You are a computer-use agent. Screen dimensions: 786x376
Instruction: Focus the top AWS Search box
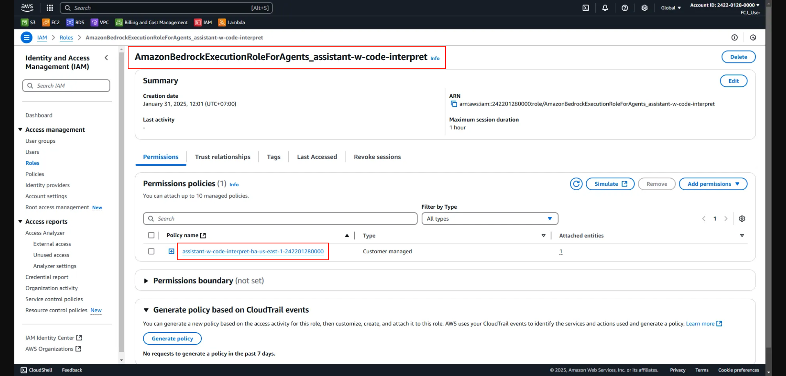pyautogui.click(x=166, y=8)
